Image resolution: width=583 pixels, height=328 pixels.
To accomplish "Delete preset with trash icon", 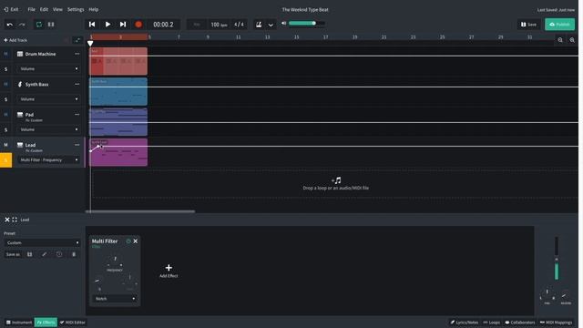I will coord(74,254).
